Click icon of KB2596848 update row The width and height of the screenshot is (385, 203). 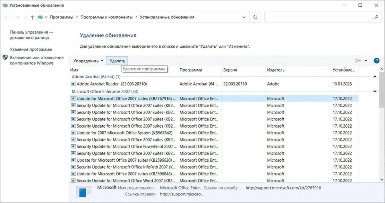pyautogui.click(x=73, y=174)
